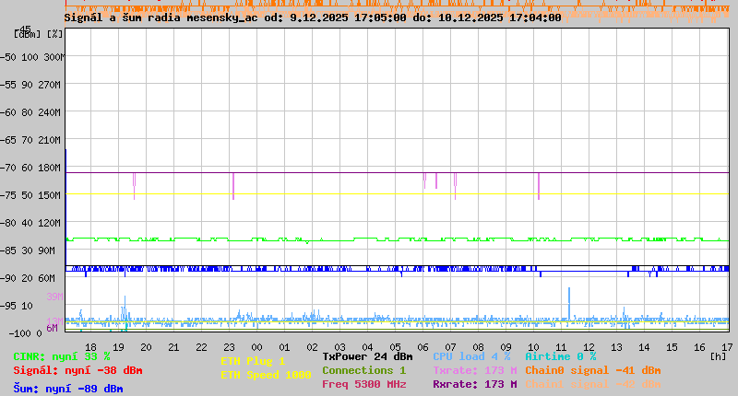Click the Chain0 signal legend entry
Screen dimensions: 738x396
592,370
